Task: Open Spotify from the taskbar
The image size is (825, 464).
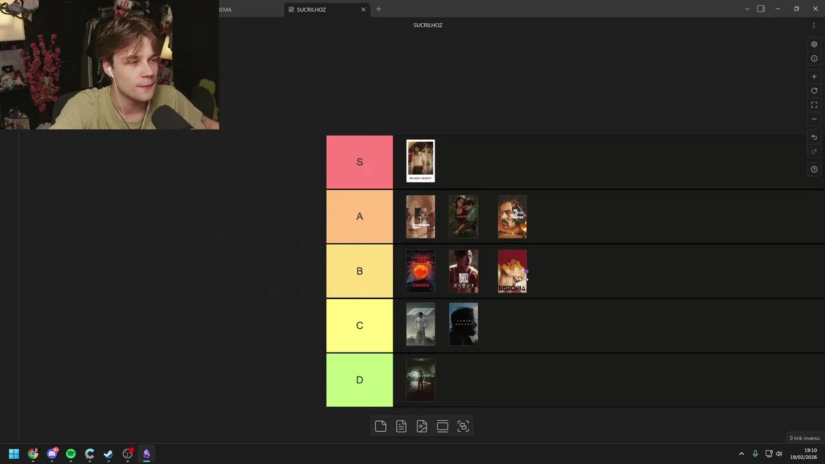Action: 71,454
